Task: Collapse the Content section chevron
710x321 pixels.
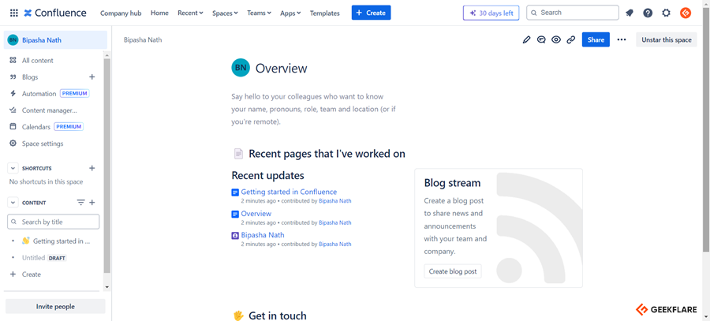Action: (13, 203)
